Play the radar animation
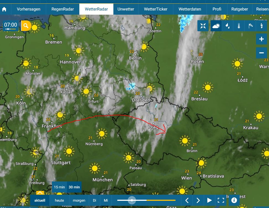The width and height of the screenshot is (269, 208). pos(209,200)
